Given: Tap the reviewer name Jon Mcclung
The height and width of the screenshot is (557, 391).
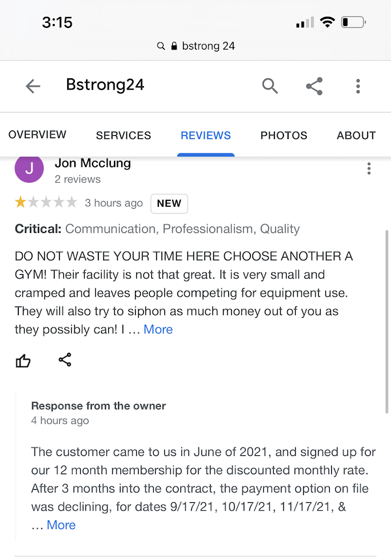Looking at the screenshot, I should click(x=93, y=163).
